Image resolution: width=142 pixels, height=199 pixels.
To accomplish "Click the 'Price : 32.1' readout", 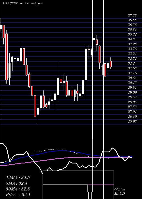I will (x=18, y=195).
